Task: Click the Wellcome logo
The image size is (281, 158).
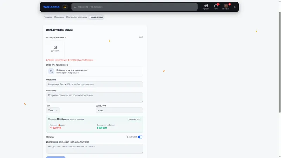Action: pyautogui.click(x=51, y=7)
